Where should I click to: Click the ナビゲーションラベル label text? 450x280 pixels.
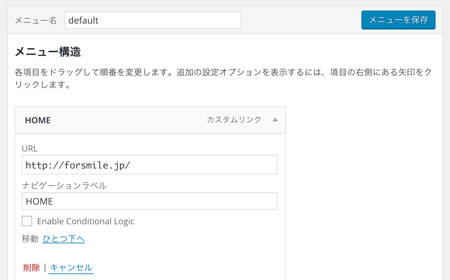pyautogui.click(x=64, y=186)
